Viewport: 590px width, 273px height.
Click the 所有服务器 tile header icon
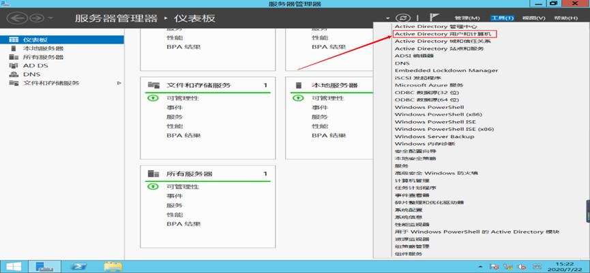(153, 174)
